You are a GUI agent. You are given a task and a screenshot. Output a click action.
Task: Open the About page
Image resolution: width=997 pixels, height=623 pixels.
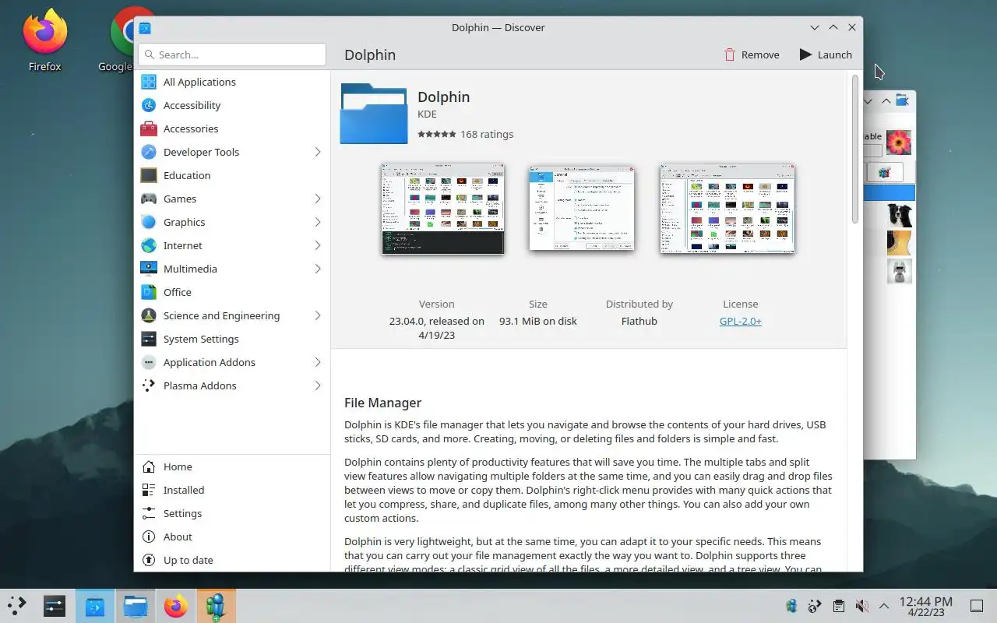232,537
